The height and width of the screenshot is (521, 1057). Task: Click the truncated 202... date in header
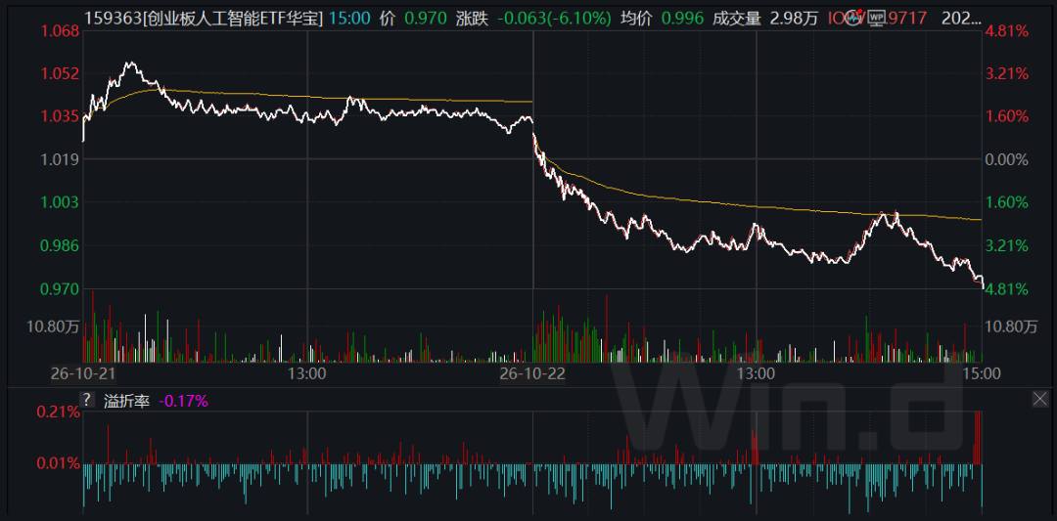pyautogui.click(x=961, y=19)
